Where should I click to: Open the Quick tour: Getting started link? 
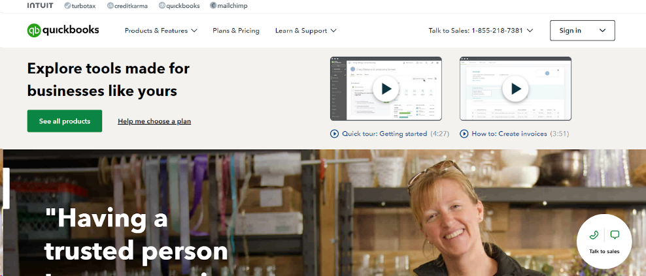pyautogui.click(x=384, y=134)
